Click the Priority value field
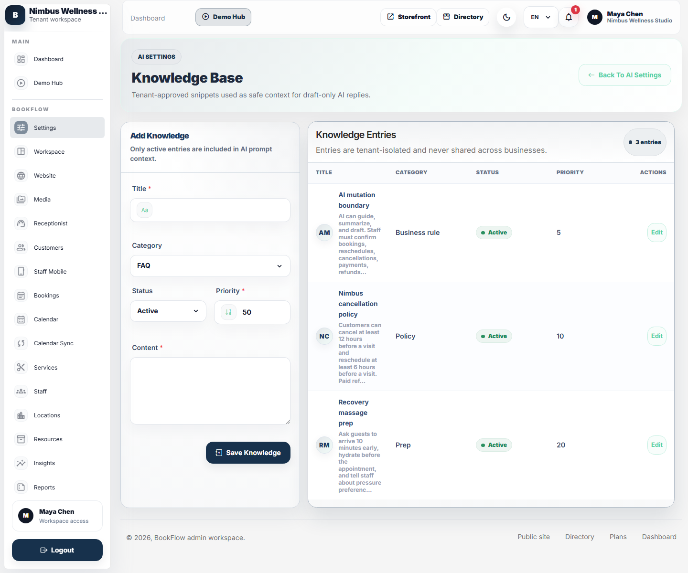The image size is (688, 573). click(252, 312)
